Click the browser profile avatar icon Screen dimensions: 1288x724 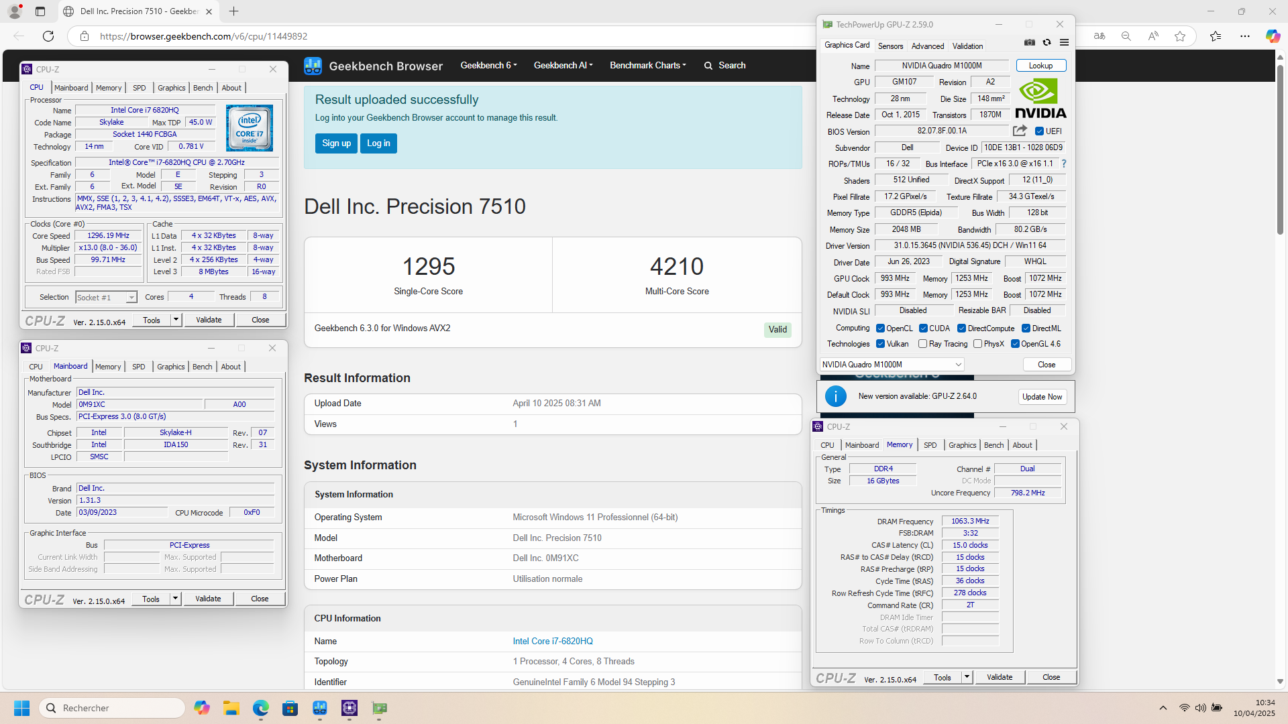tap(14, 11)
